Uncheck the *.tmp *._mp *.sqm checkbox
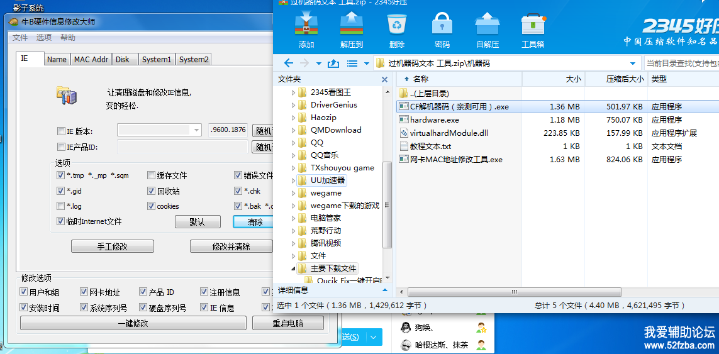Screen dimensions: 719x354 [x=60, y=175]
